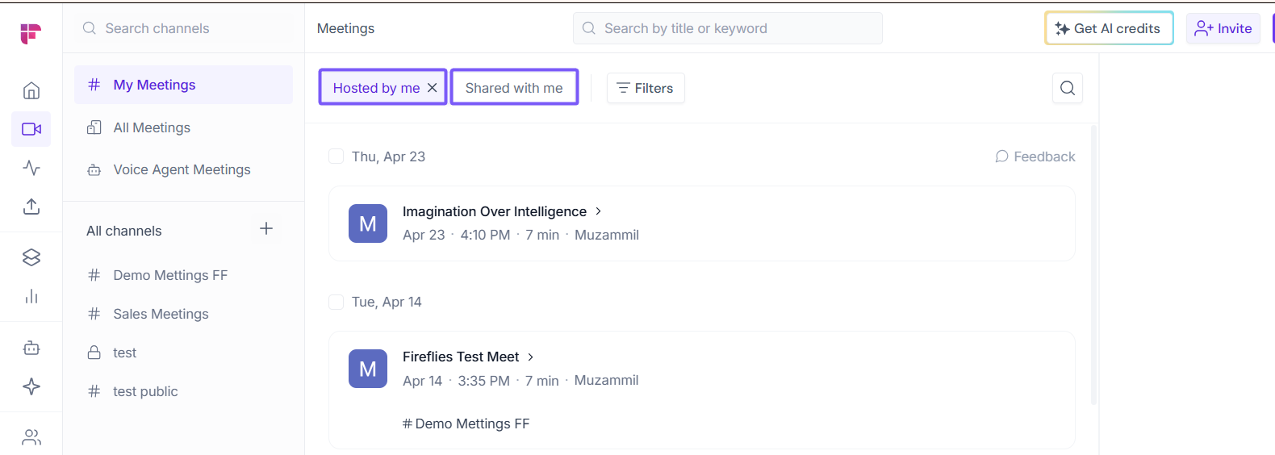Expand Fireflies Test Meet chevron
Viewport: 1275px width, 455px height.
[530, 357]
